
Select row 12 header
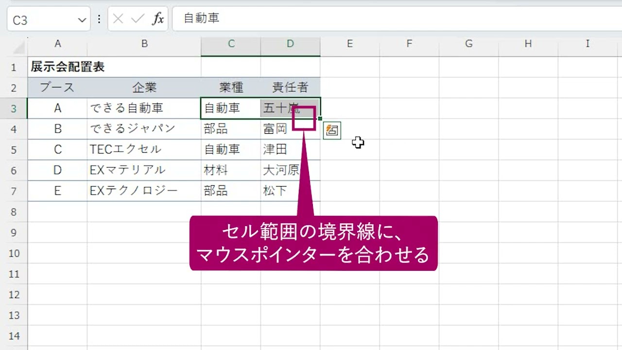tap(14, 294)
